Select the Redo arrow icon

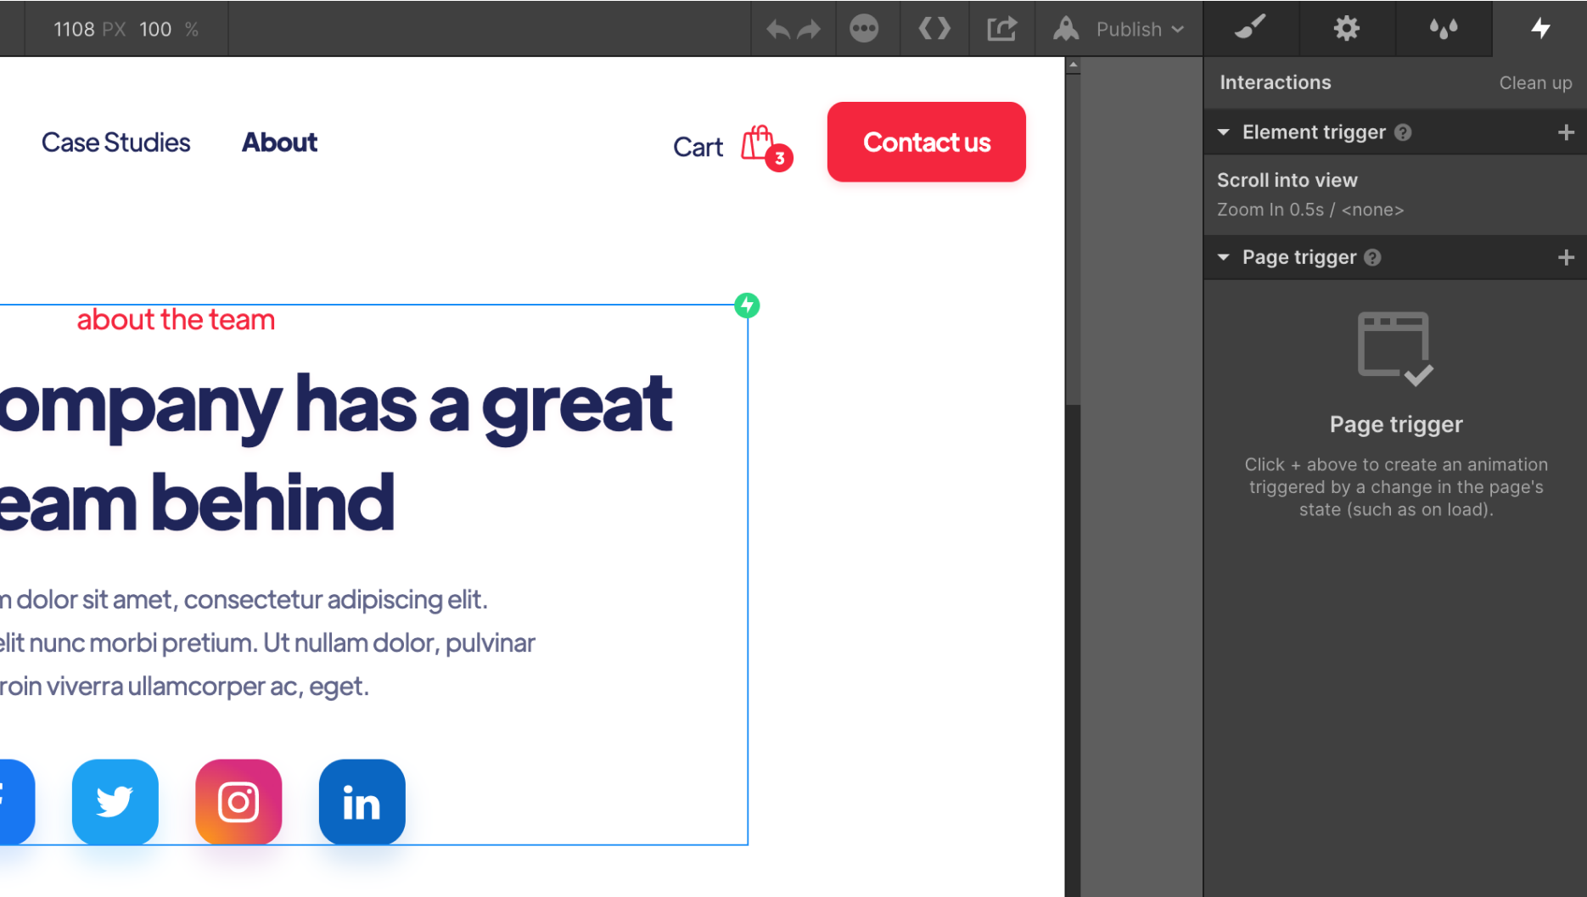tap(809, 28)
